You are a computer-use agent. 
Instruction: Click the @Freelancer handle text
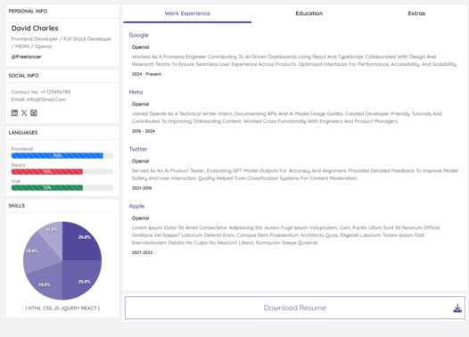[x=27, y=56]
